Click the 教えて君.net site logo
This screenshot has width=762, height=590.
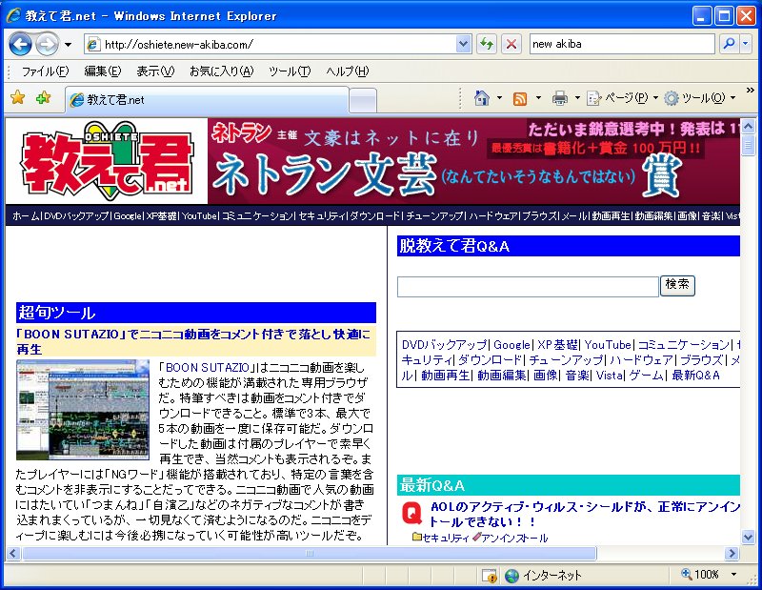107,161
